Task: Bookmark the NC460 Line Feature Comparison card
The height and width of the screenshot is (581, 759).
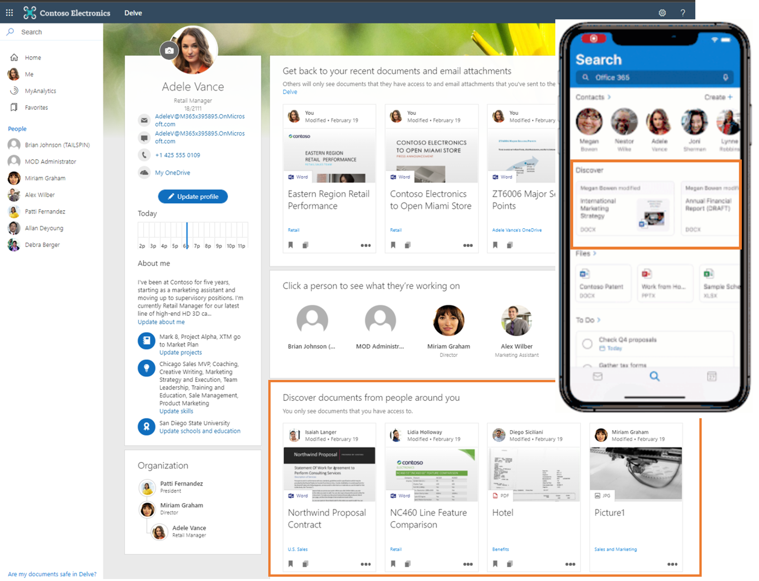Action: click(x=393, y=564)
